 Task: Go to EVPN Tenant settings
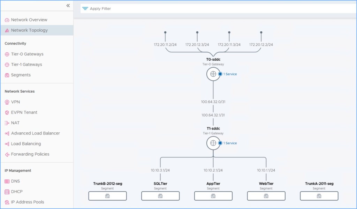coord(24,113)
